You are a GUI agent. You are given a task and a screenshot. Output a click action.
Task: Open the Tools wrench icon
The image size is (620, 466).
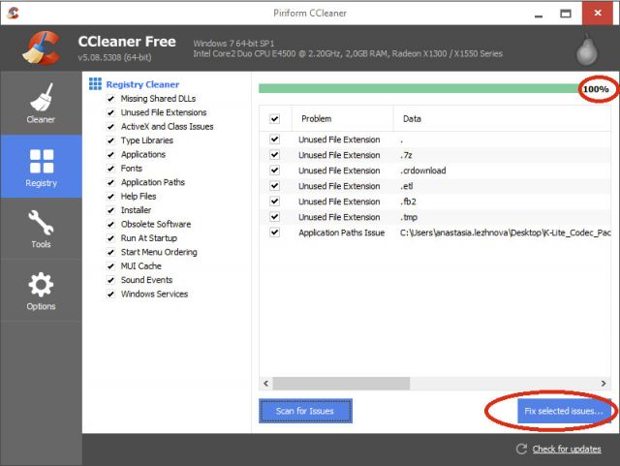[x=41, y=223]
